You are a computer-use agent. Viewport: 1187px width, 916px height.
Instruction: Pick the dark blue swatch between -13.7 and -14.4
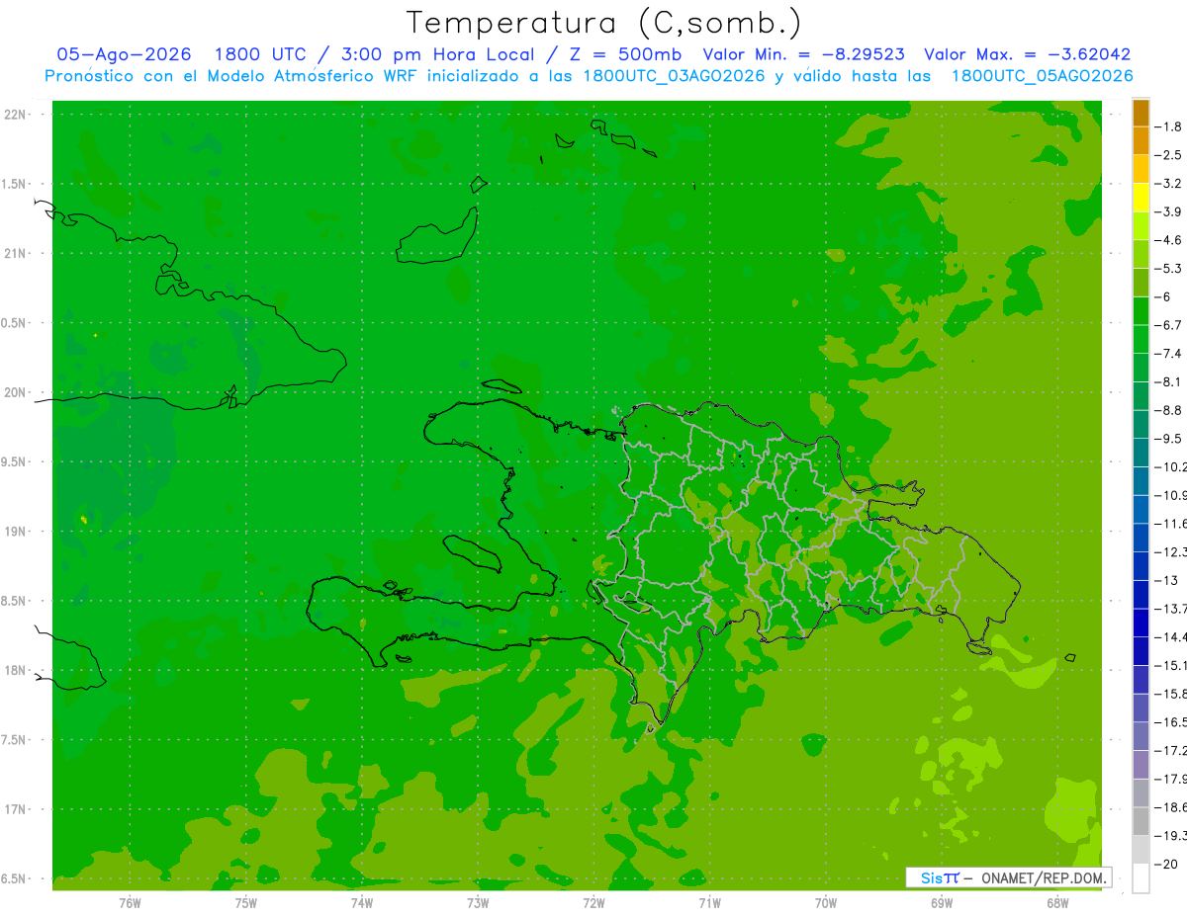(x=1141, y=623)
